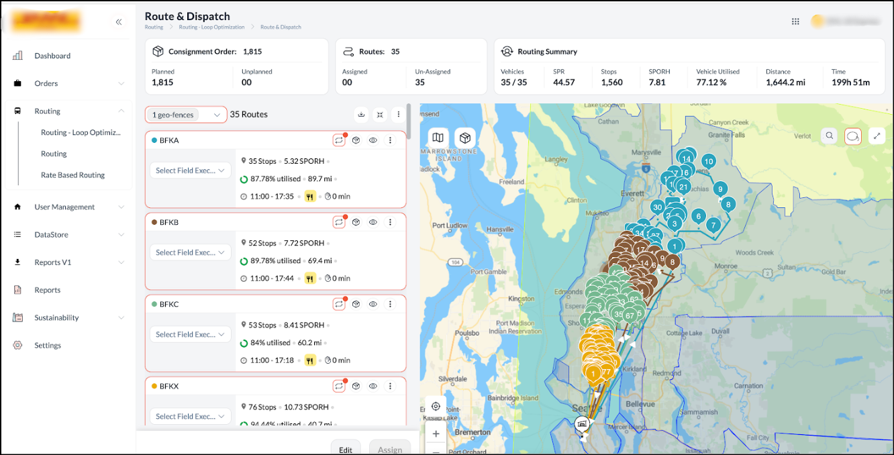Click the Edit button

click(346, 448)
